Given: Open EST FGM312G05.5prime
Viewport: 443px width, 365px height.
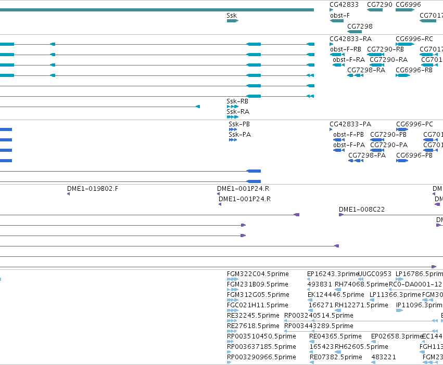Looking at the screenshot, I should pos(258,295).
